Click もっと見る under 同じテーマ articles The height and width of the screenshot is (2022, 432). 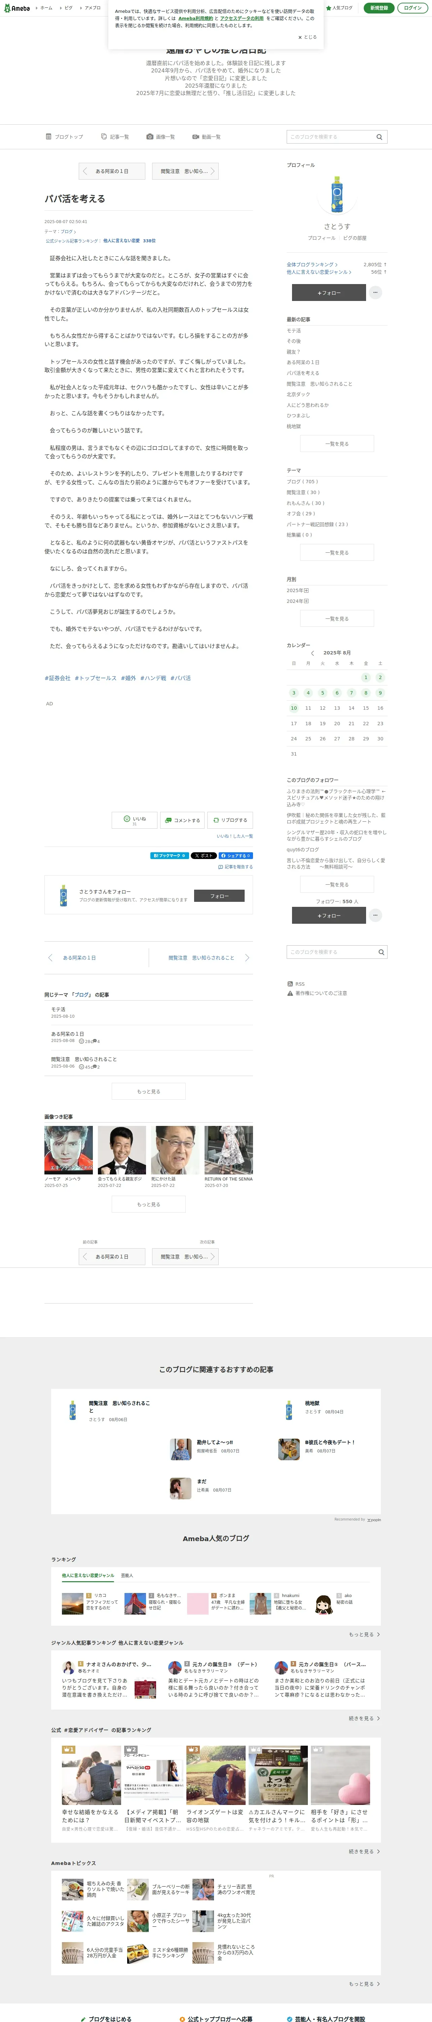tap(149, 1091)
